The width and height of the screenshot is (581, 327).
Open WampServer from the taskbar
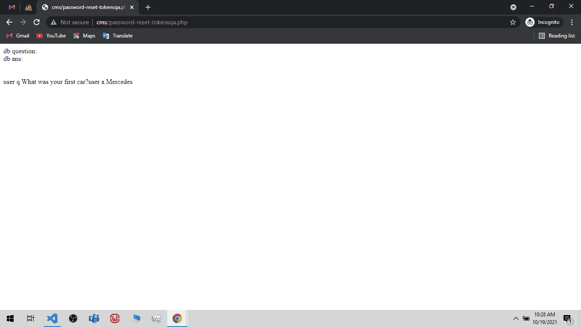[115, 318]
